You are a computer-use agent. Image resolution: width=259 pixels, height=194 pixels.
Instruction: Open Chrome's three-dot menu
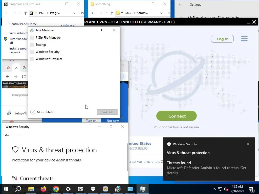123,77
